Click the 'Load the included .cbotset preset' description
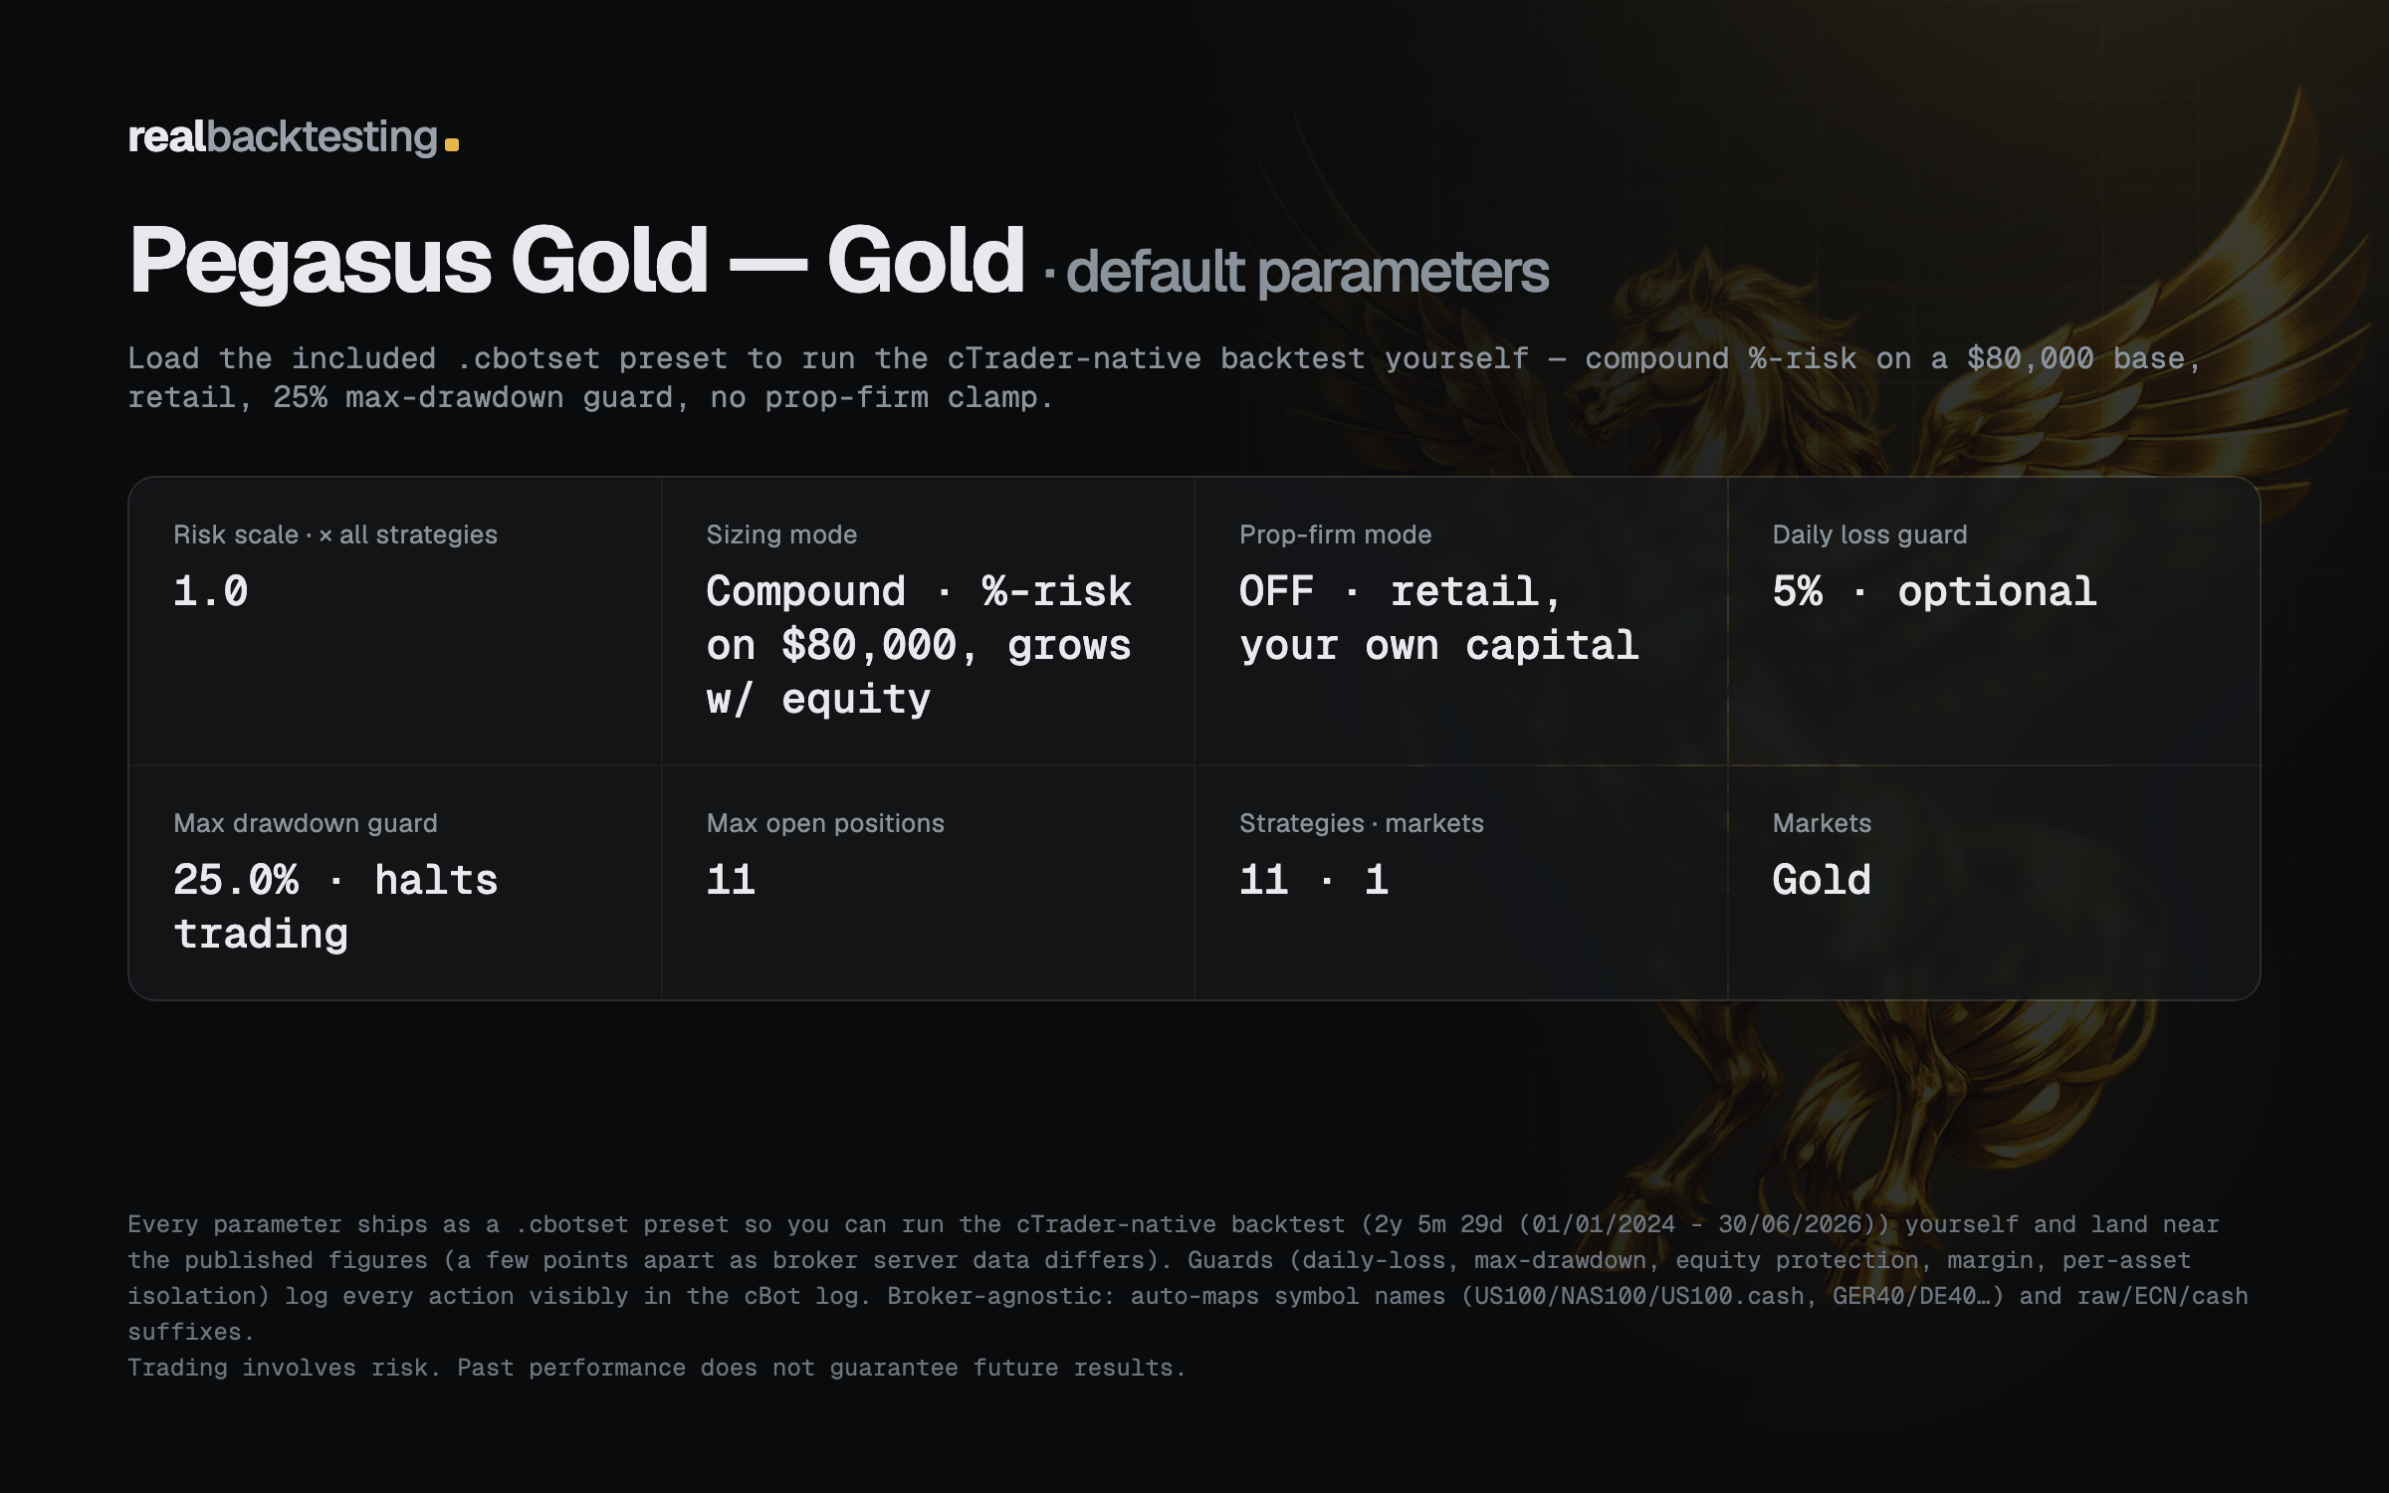 coord(1165,378)
